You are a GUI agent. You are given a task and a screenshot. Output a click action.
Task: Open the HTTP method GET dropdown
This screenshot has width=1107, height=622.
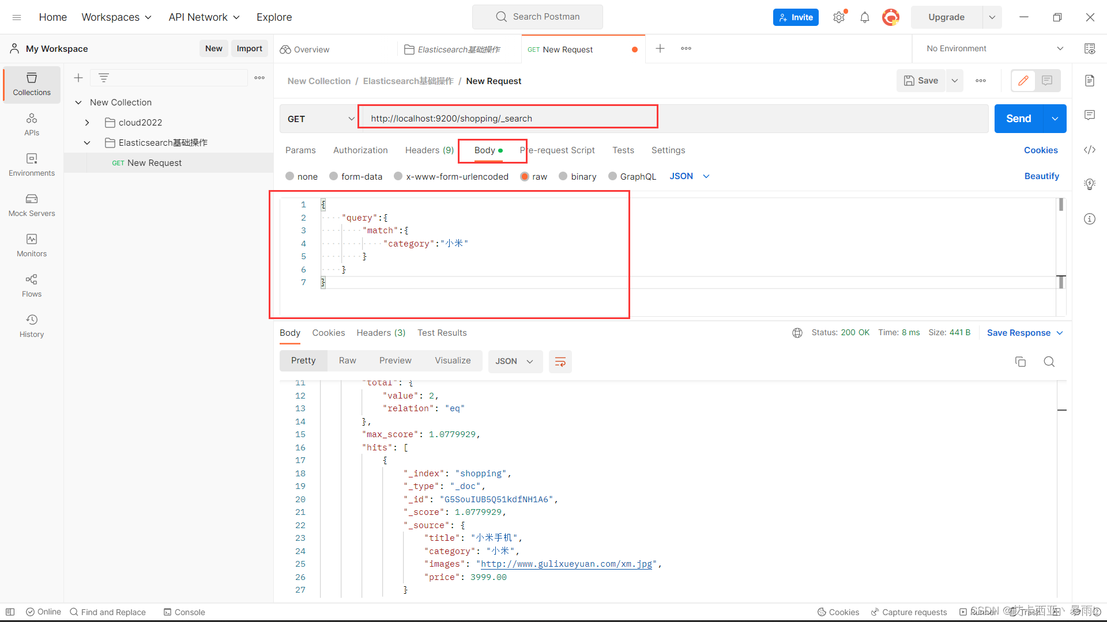coord(319,119)
